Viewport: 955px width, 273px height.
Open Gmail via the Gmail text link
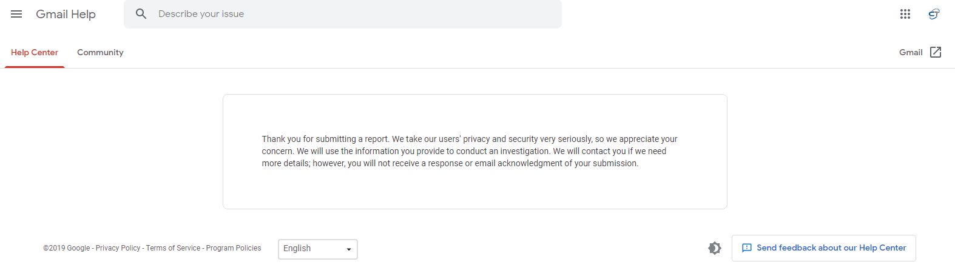click(910, 52)
